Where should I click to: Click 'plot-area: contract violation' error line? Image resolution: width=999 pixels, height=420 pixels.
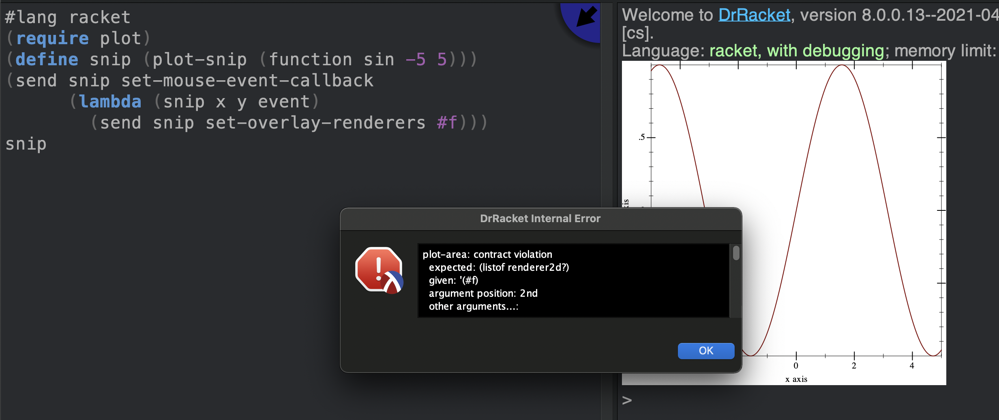[x=487, y=255]
